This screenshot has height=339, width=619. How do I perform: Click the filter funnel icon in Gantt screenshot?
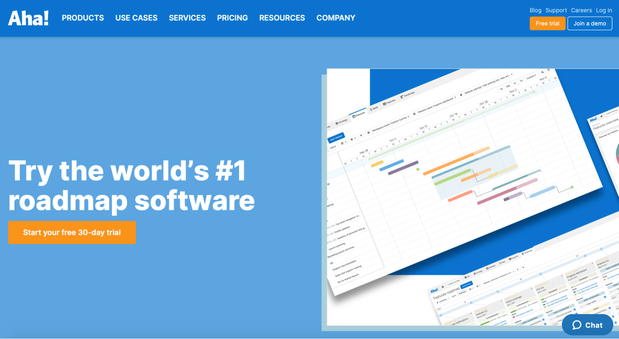pos(361,136)
